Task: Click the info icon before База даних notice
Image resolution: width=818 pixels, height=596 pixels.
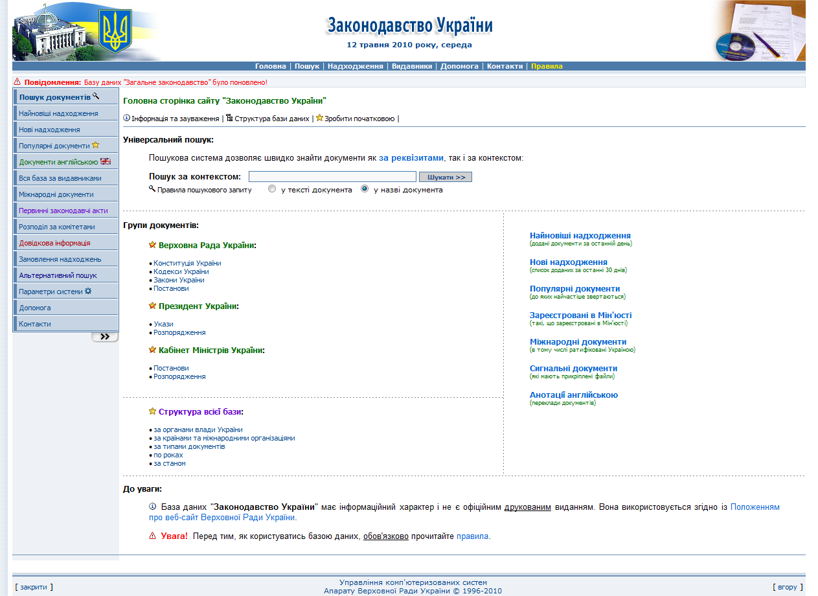Action: pos(153,507)
